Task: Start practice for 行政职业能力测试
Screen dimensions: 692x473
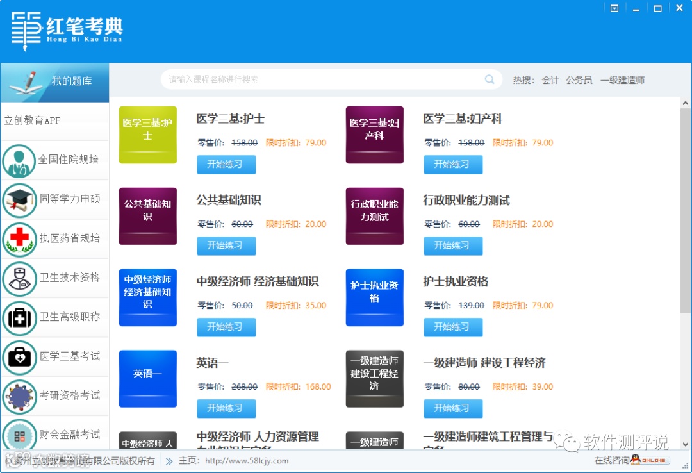Action: 453,245
